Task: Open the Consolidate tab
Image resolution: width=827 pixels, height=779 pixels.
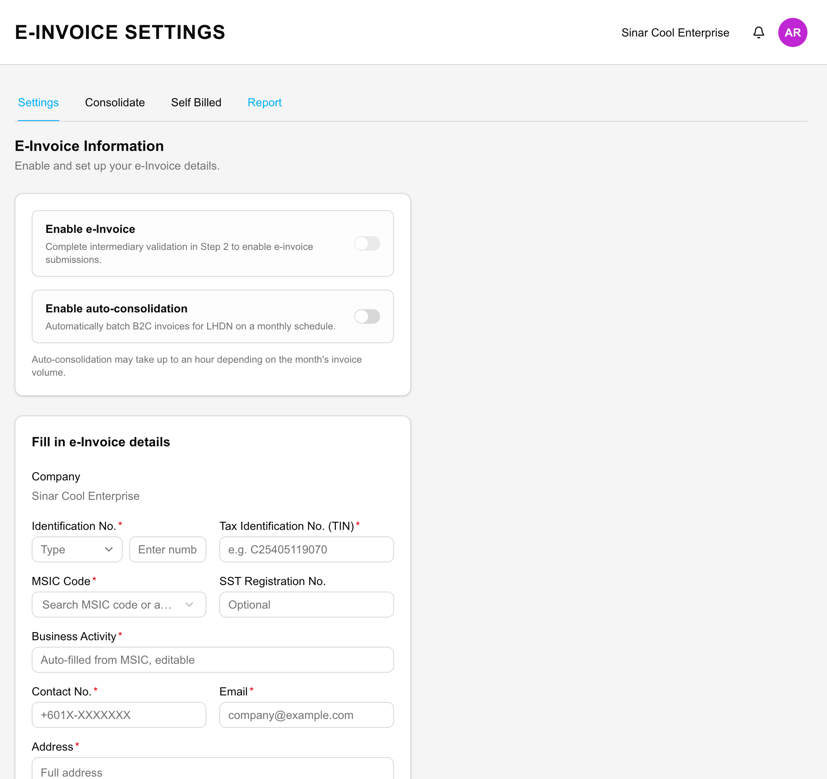Action: [x=115, y=103]
